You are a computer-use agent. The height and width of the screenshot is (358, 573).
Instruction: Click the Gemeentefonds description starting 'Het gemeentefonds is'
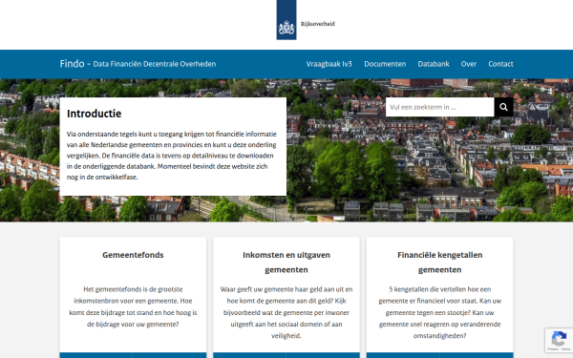tap(133, 306)
